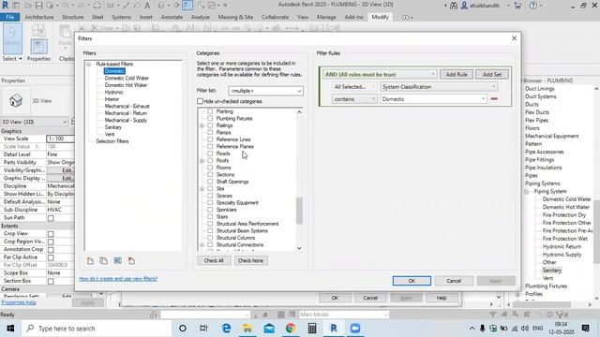Image resolution: width=600 pixels, height=337 pixels.
Task: Click OK in the Filters dialog
Action: pos(412,281)
